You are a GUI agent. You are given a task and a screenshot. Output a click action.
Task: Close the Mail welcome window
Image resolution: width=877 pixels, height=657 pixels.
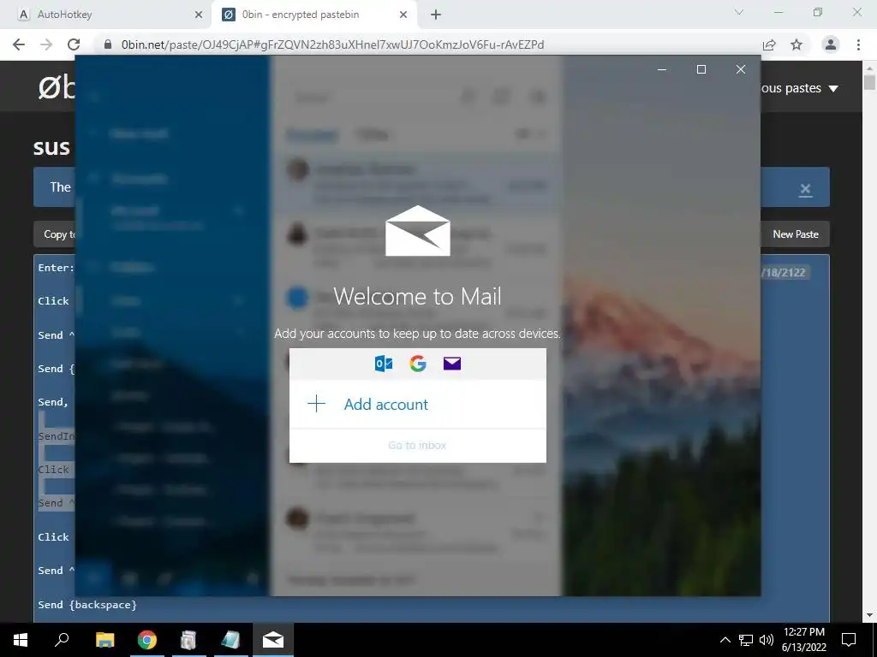coord(741,69)
